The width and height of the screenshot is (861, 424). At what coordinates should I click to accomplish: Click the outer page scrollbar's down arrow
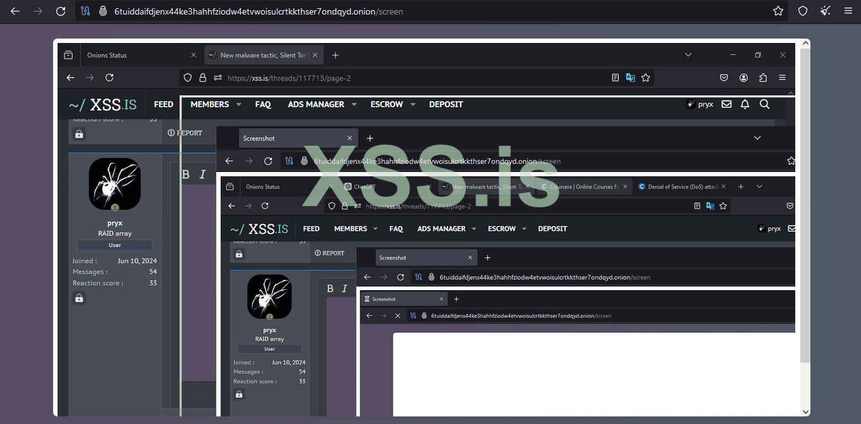pyautogui.click(x=805, y=411)
